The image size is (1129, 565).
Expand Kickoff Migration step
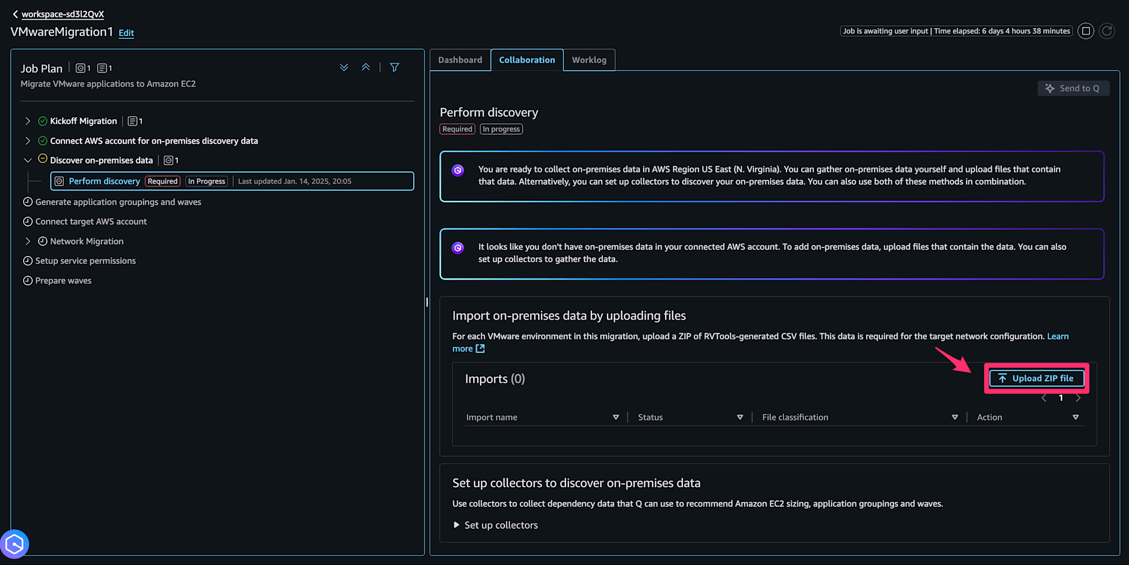point(28,121)
